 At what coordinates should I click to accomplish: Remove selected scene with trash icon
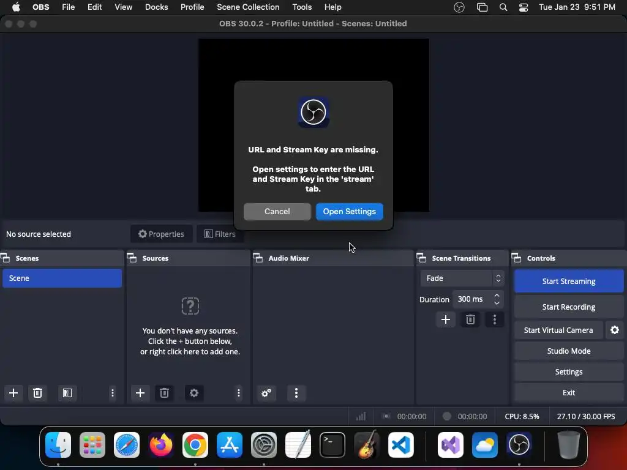[x=37, y=393]
